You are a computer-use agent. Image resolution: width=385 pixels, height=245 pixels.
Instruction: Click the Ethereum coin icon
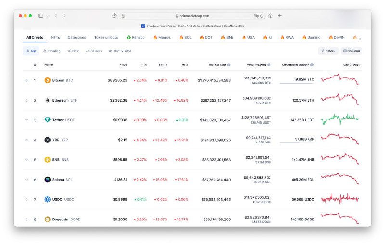coord(47,100)
